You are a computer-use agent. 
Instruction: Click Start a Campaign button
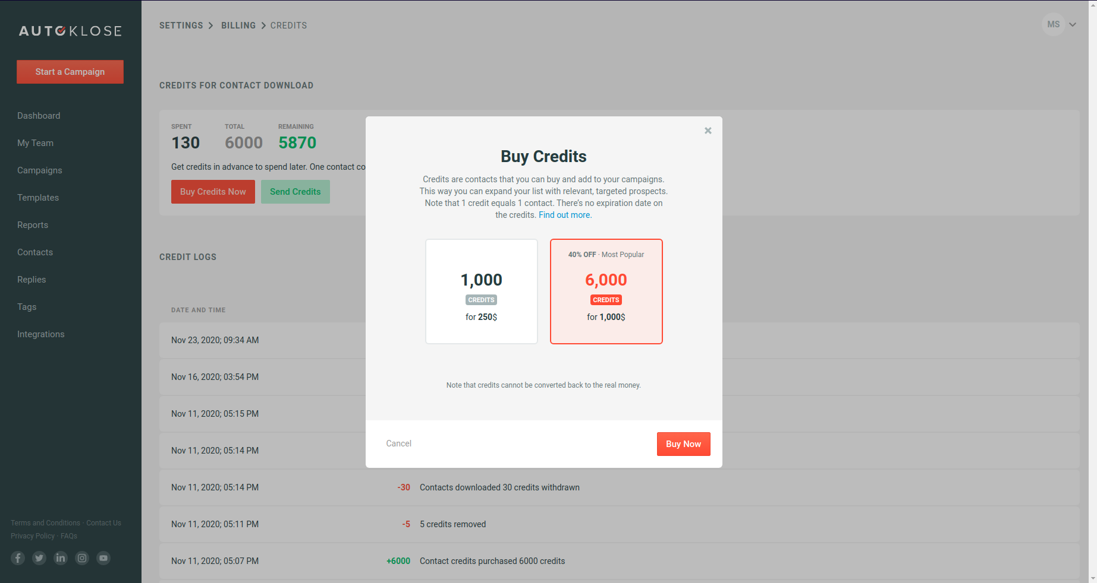pos(70,72)
